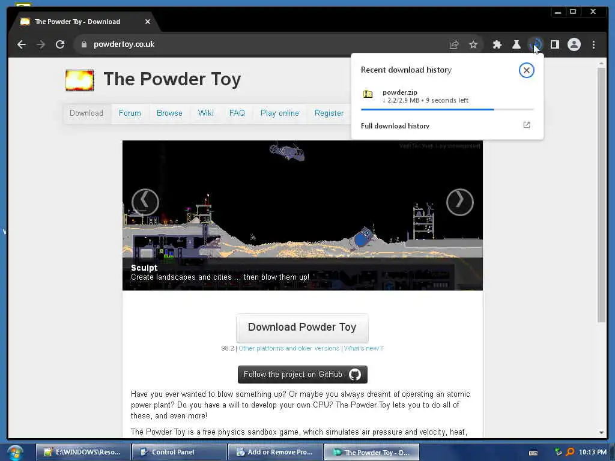
Task: Switch to Add or Remove Programs taskbar item
Action: [x=275, y=452]
